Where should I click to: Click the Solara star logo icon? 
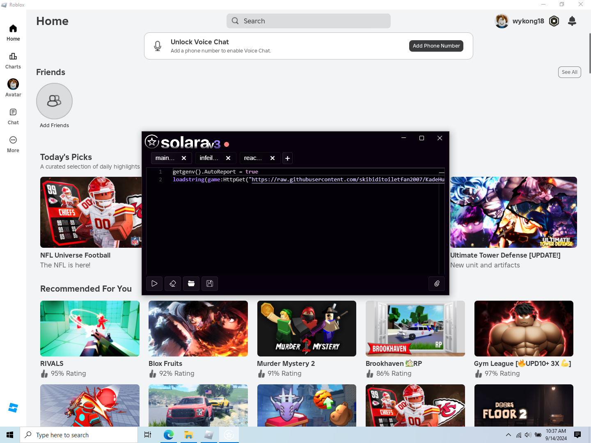[x=152, y=142]
